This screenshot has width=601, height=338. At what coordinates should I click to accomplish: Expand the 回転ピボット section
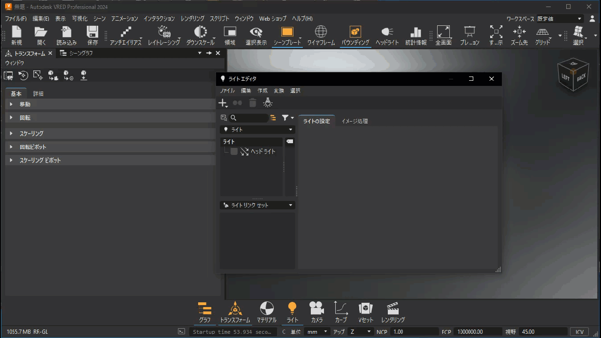110,147
